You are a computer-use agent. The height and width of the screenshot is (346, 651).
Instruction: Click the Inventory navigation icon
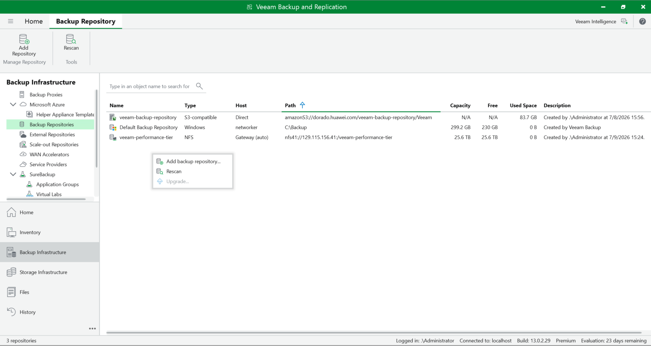[12, 232]
